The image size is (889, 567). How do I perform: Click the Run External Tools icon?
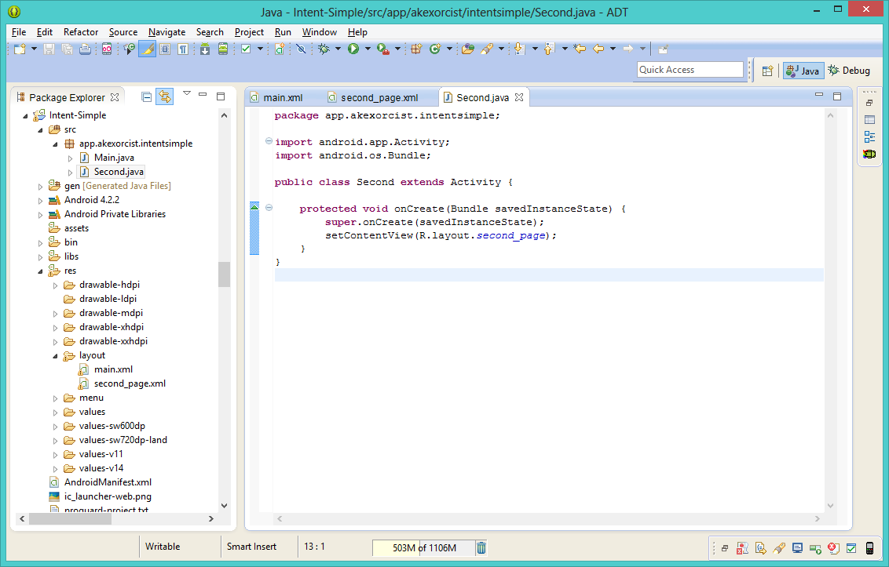pyautogui.click(x=383, y=49)
